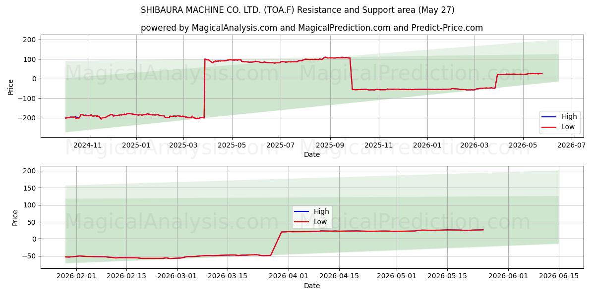This screenshot has width=595, height=297.
Task: Click 'Low' in the lower chart legend
Action: click(x=320, y=222)
